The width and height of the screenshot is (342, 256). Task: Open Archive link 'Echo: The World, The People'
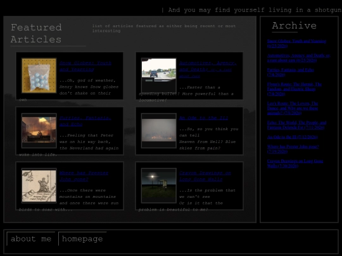[x=296, y=125]
